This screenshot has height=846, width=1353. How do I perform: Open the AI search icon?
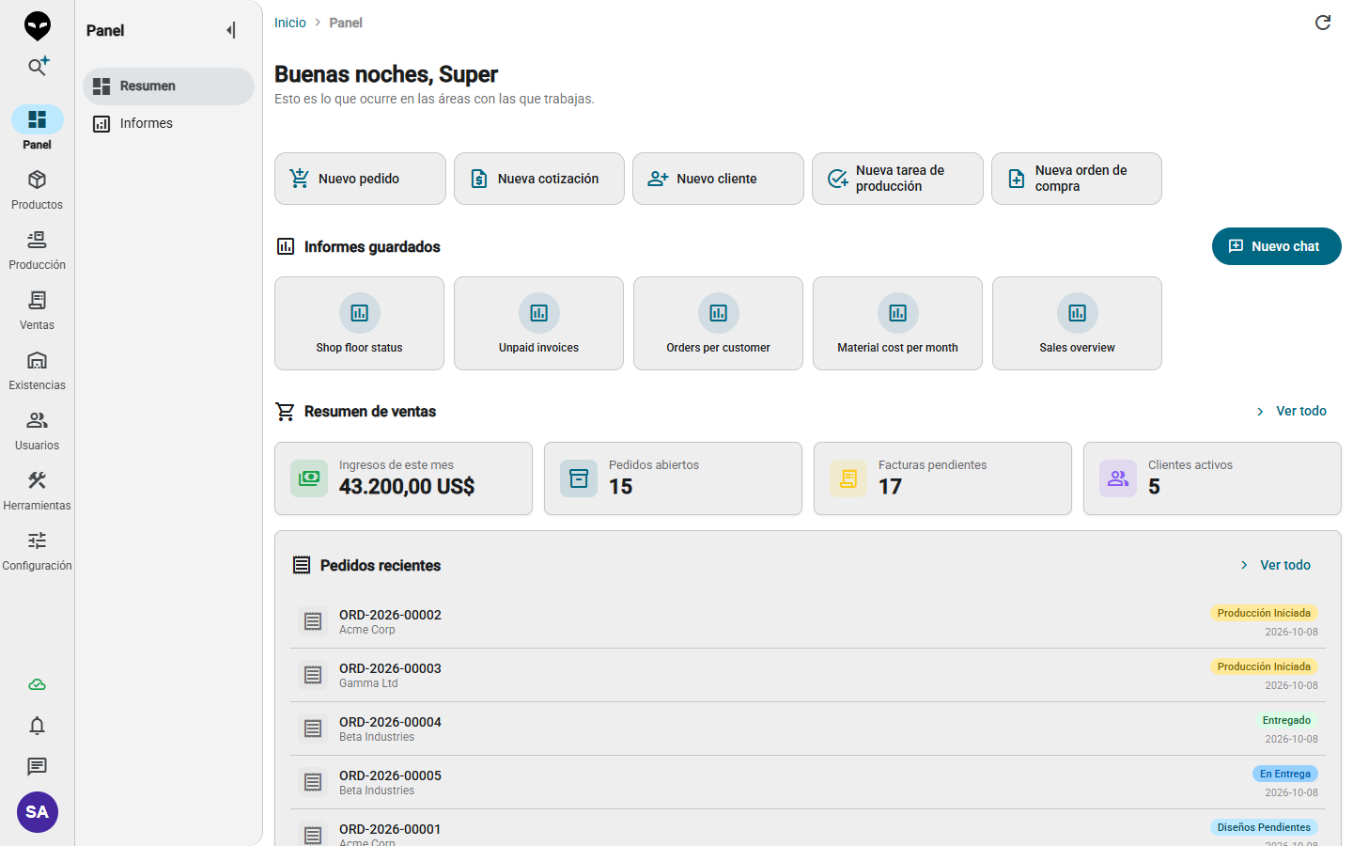pyautogui.click(x=38, y=66)
